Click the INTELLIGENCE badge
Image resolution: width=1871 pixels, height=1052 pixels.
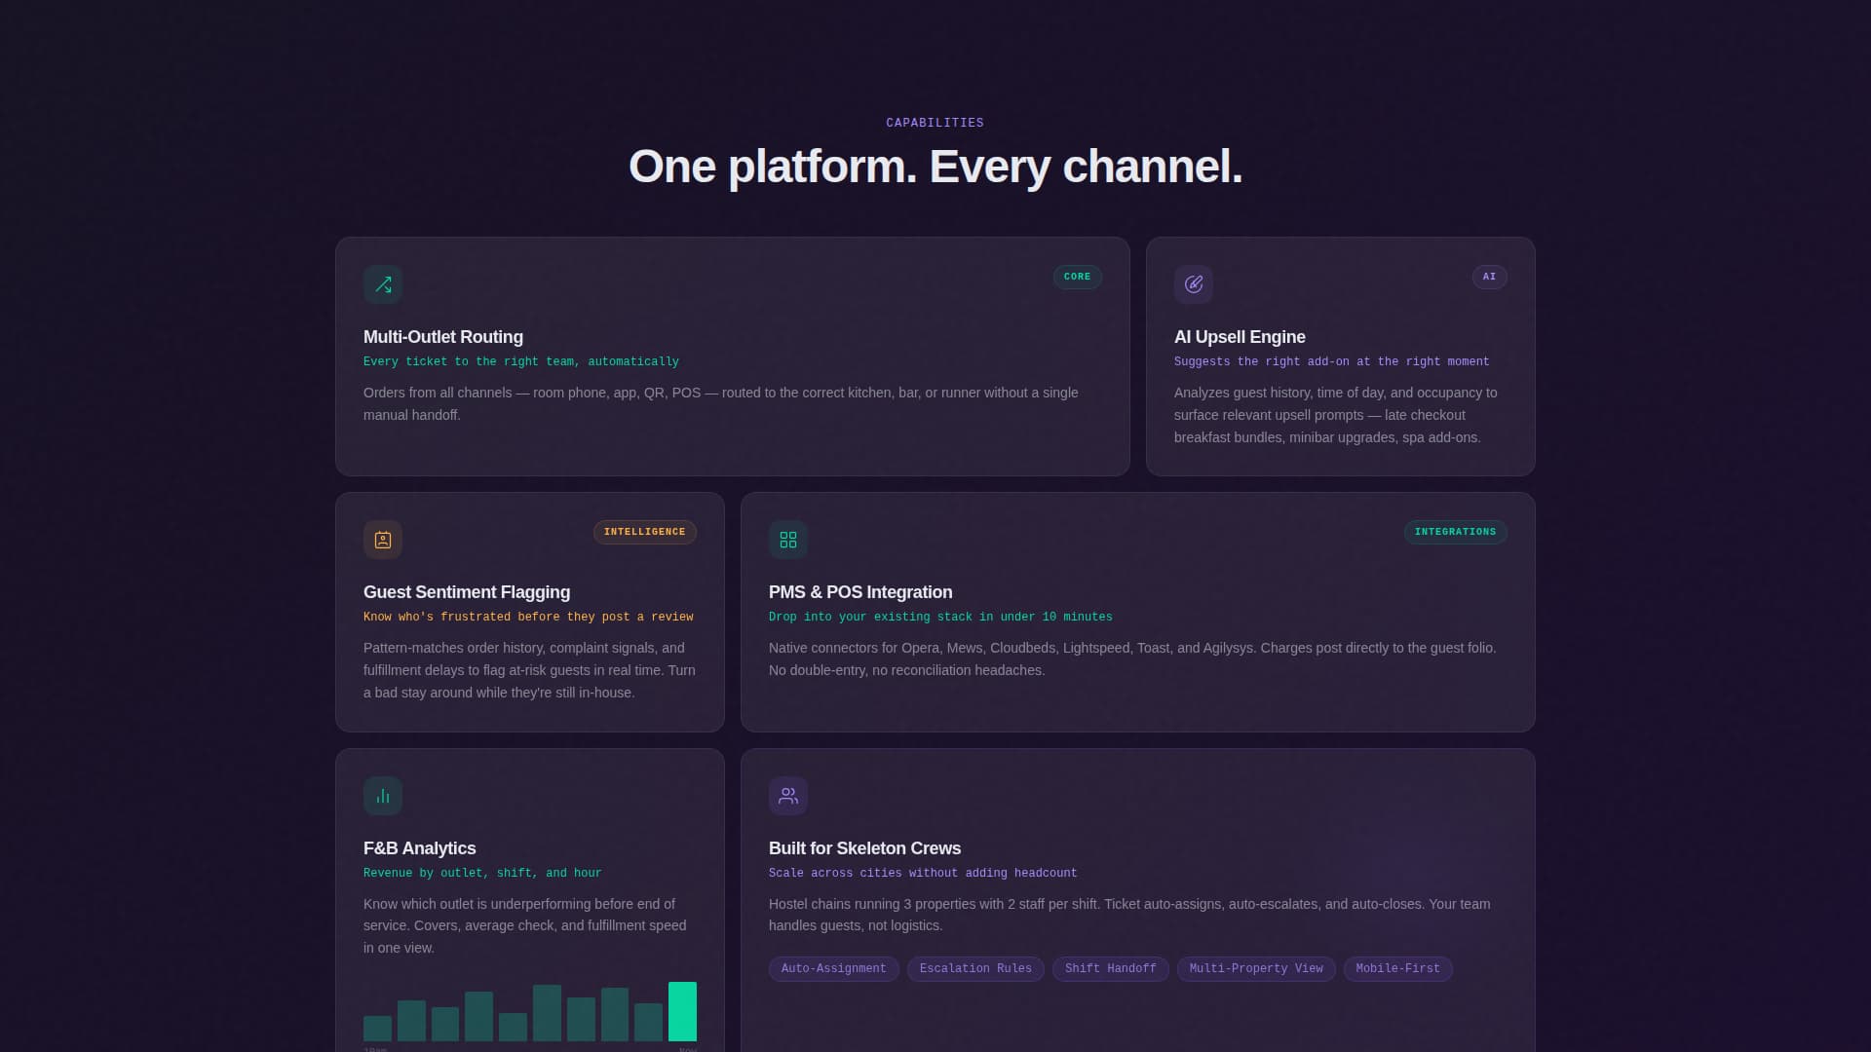pos(645,532)
